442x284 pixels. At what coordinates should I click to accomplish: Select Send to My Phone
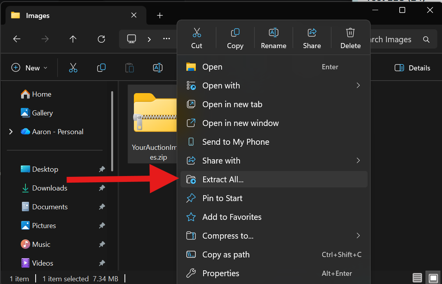[x=274, y=142]
